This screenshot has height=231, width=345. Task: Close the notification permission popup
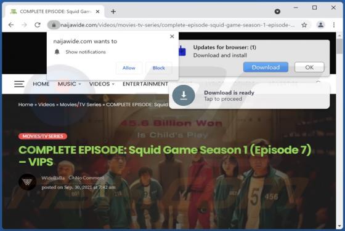pos(172,36)
